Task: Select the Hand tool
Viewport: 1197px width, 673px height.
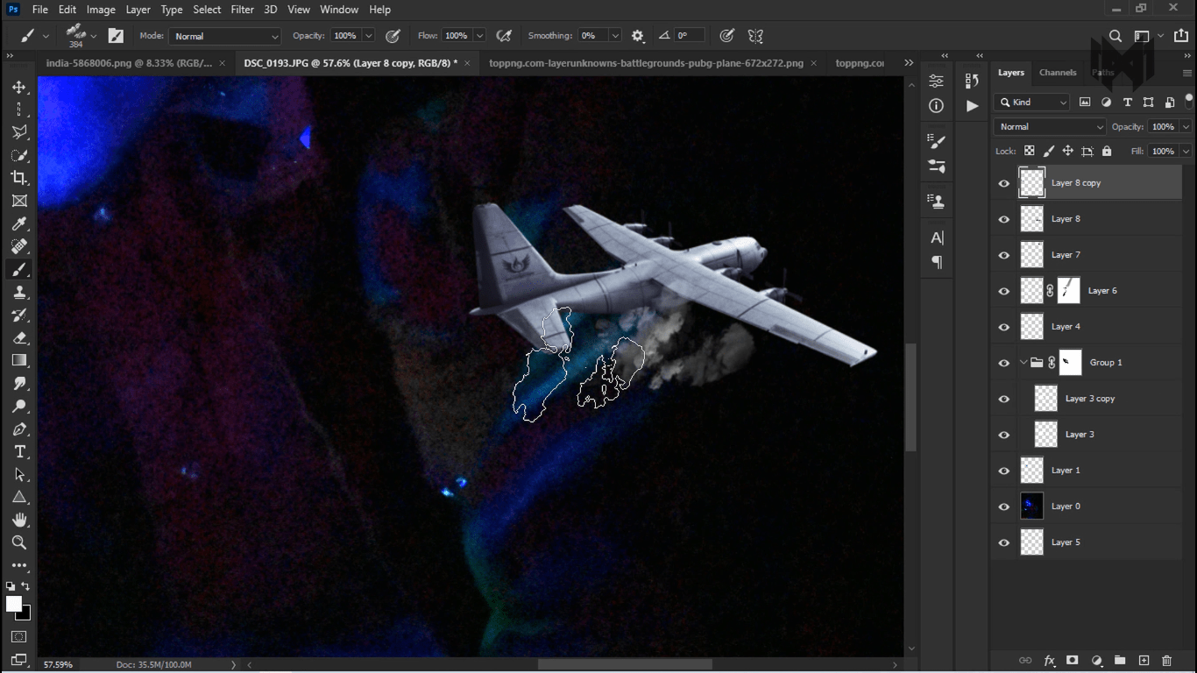Action: 19,521
